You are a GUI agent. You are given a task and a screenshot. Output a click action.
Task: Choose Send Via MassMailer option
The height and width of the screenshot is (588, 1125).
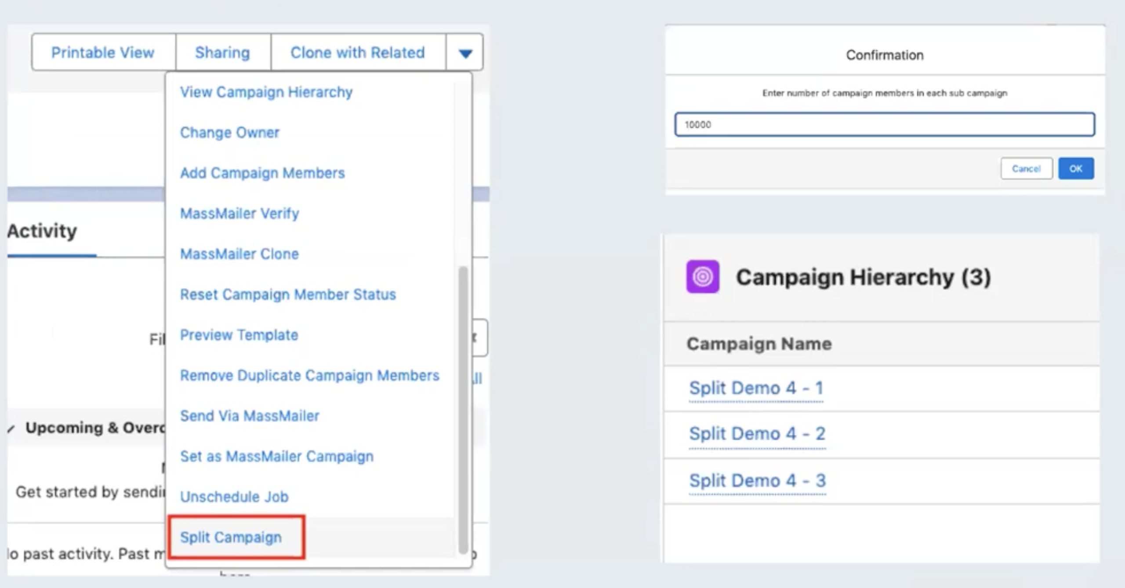[250, 416]
